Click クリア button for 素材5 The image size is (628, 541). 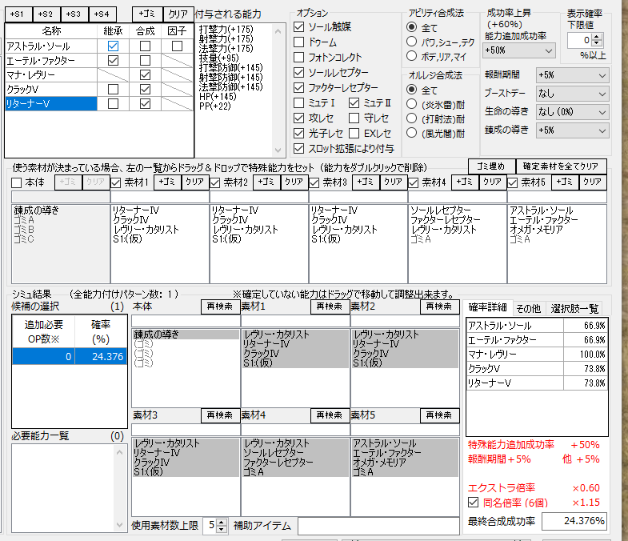point(592,182)
